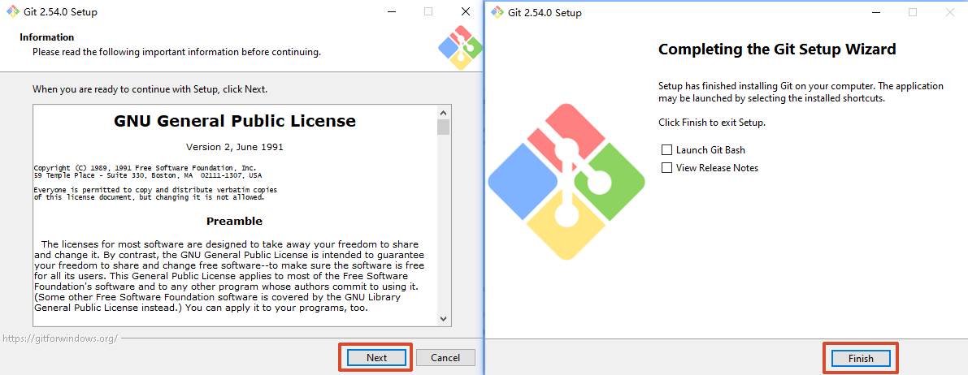
Task: Minimize the Information setup window
Action: coord(391,11)
